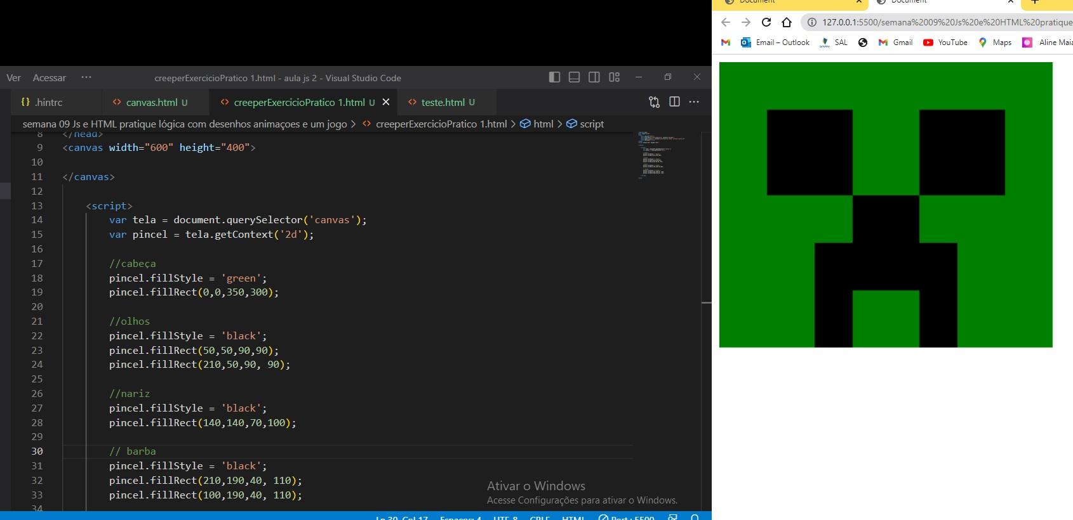Go forward in the browser
1073x520 pixels.
pos(746,22)
